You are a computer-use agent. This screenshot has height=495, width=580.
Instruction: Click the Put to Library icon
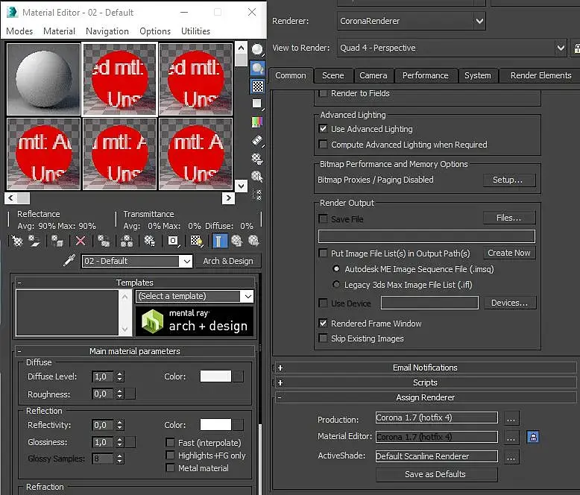(x=149, y=242)
